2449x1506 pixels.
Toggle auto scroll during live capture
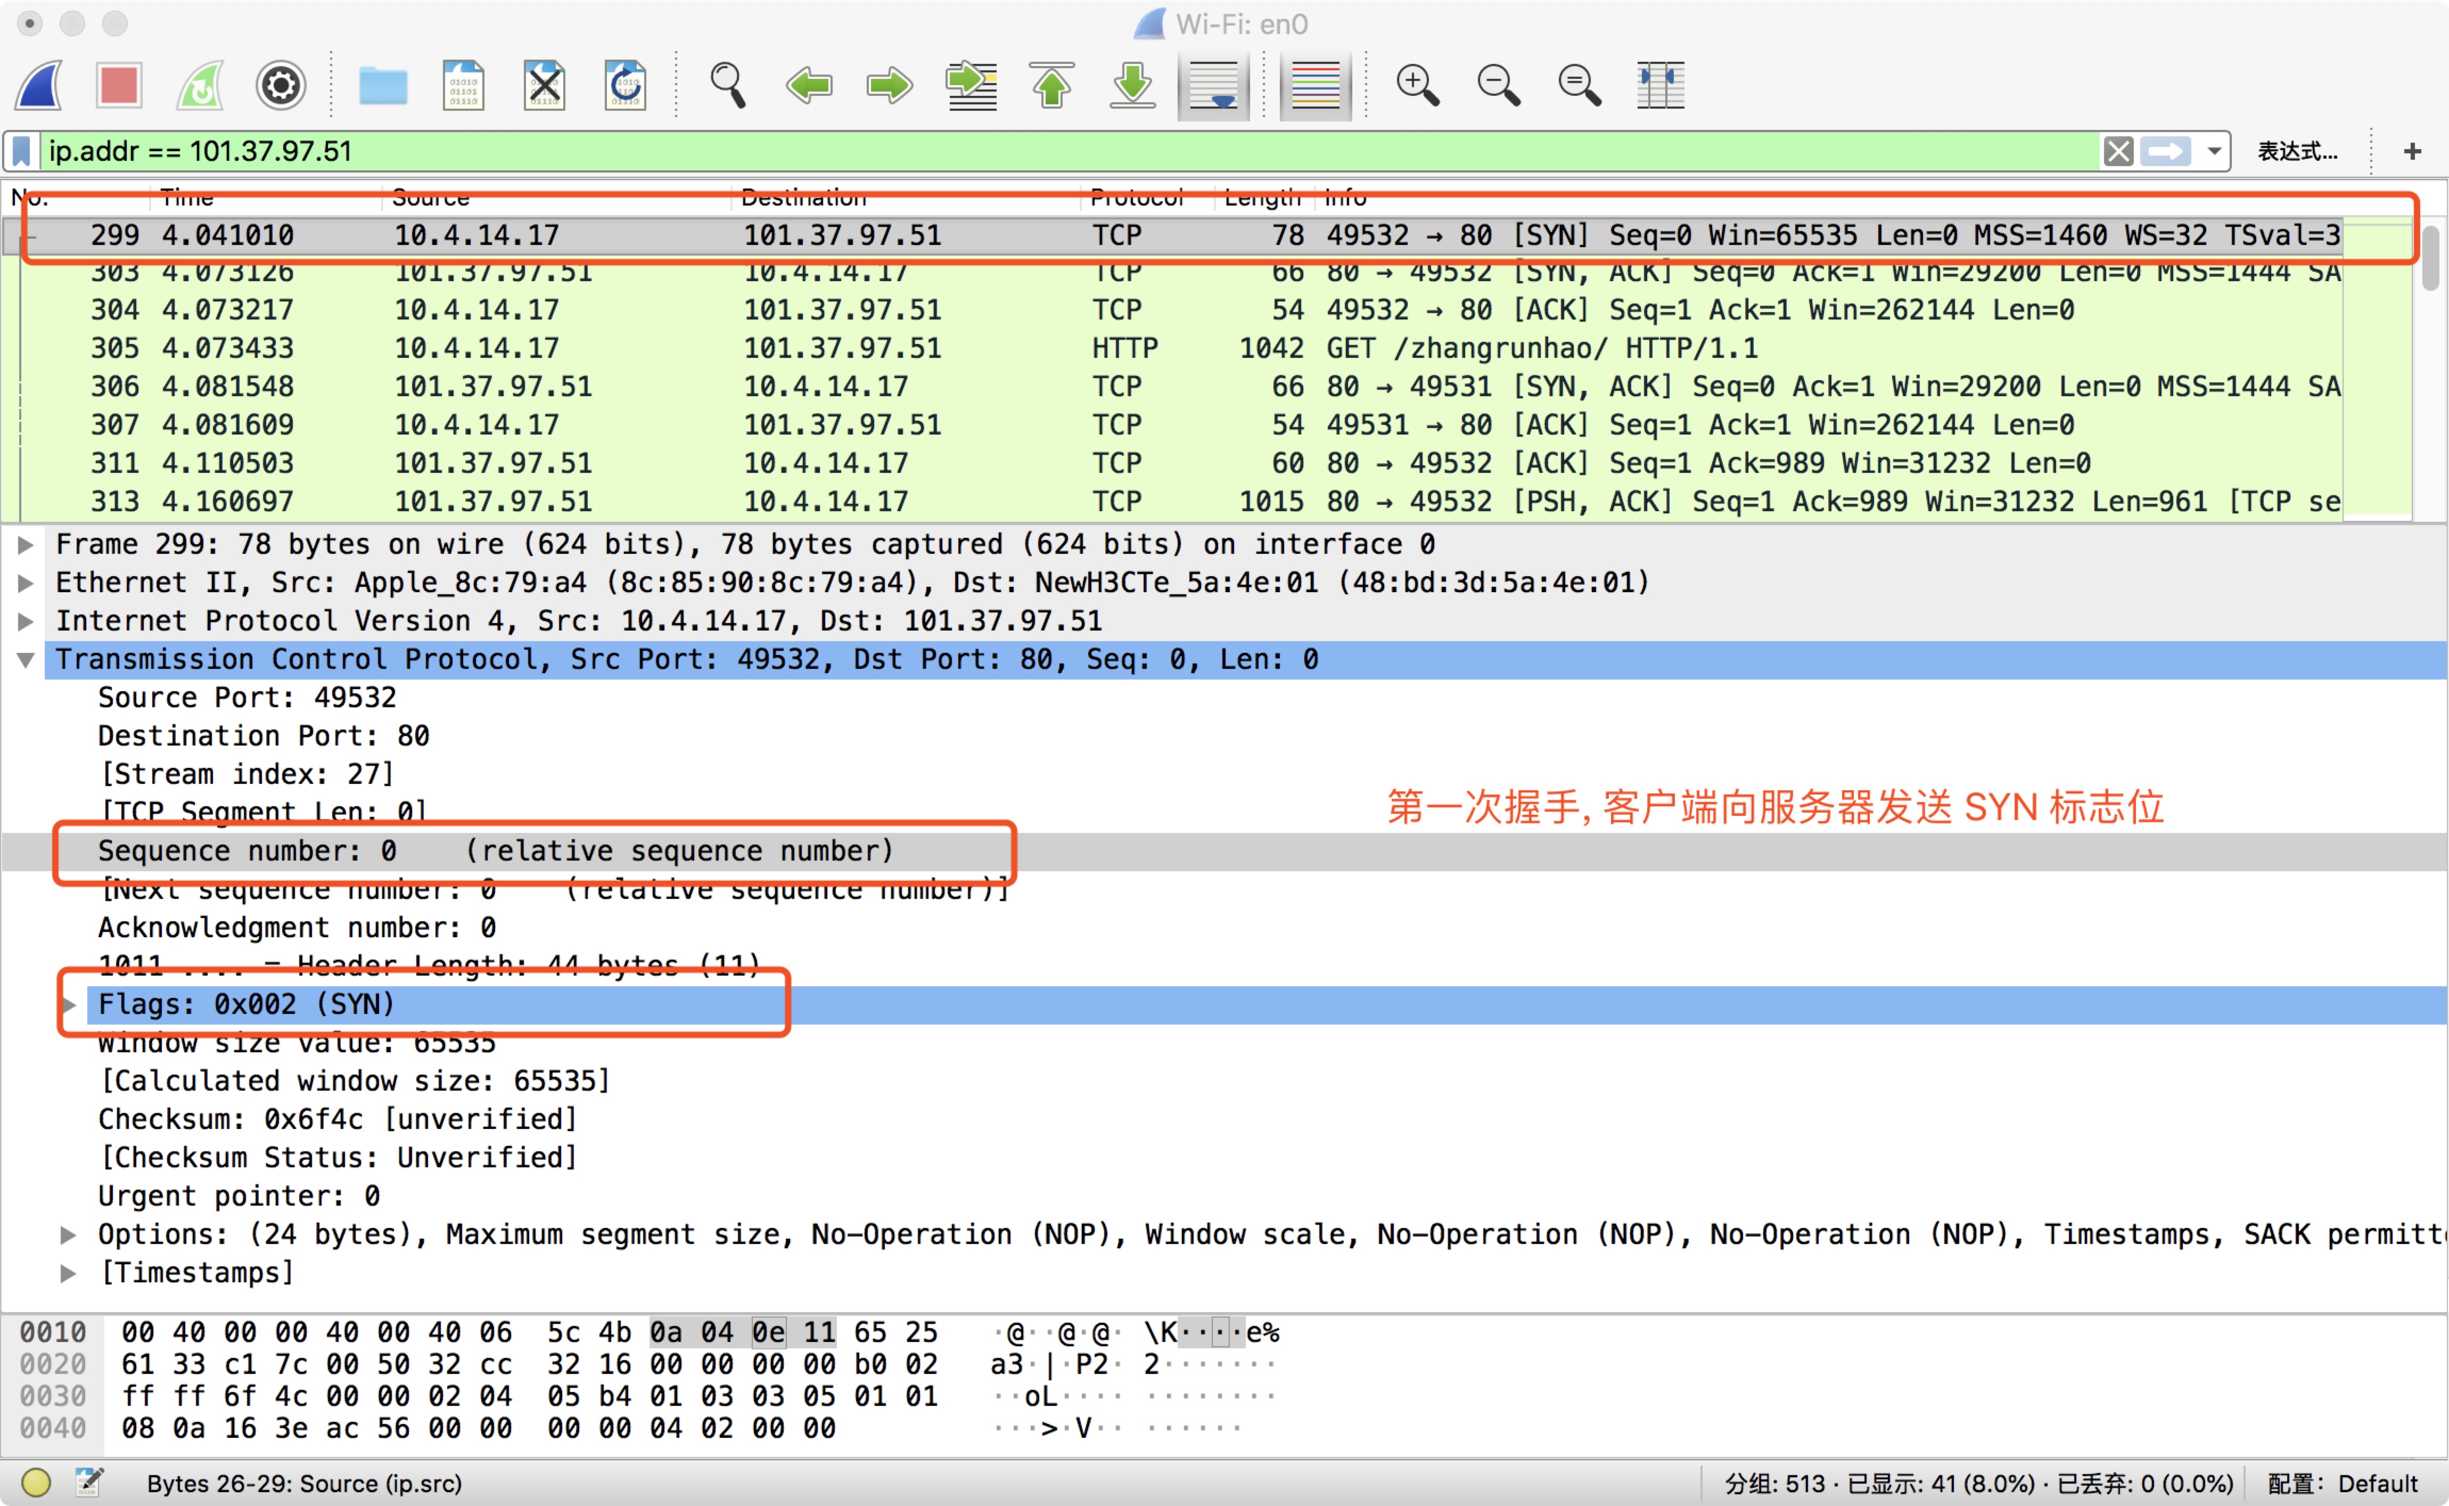[x=1213, y=86]
